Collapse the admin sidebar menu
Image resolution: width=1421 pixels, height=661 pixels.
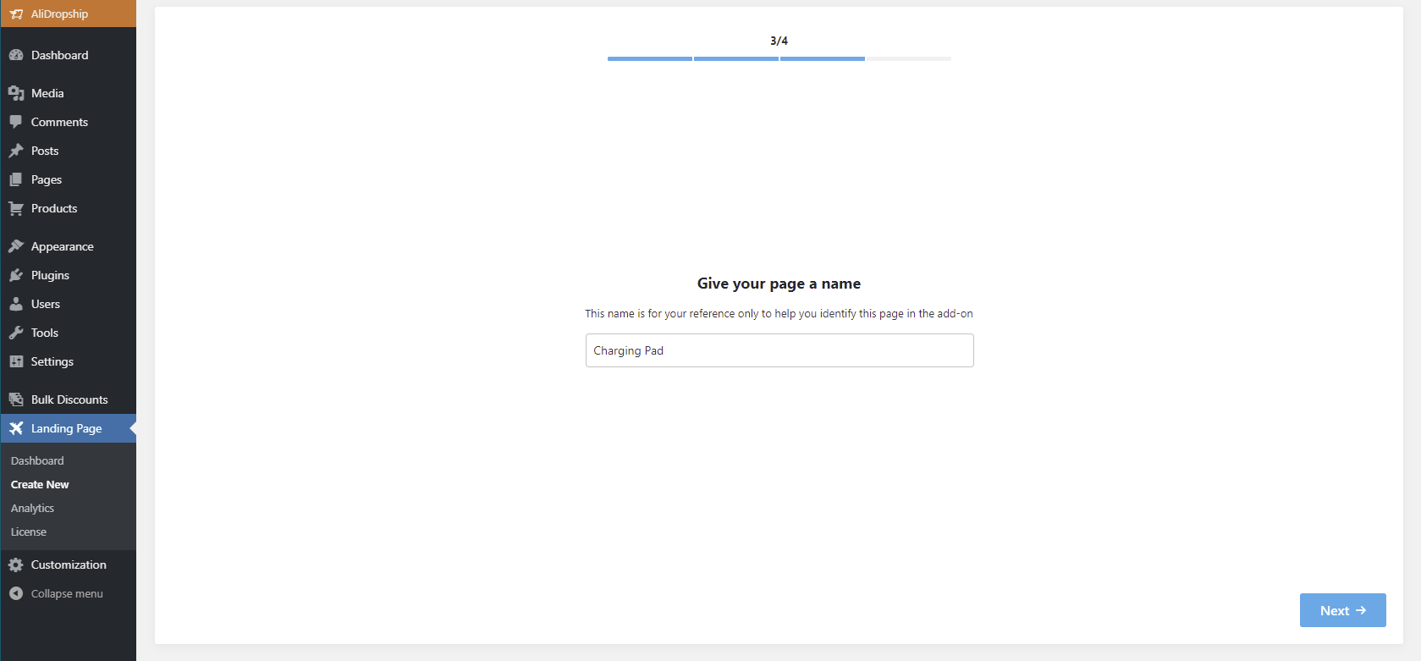click(67, 593)
